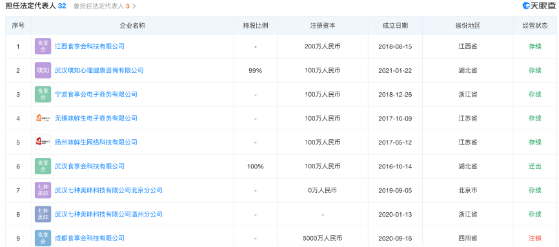The image size is (559, 247).
Task: Click the 无锡味鲜生 company logo
Action: click(x=43, y=118)
